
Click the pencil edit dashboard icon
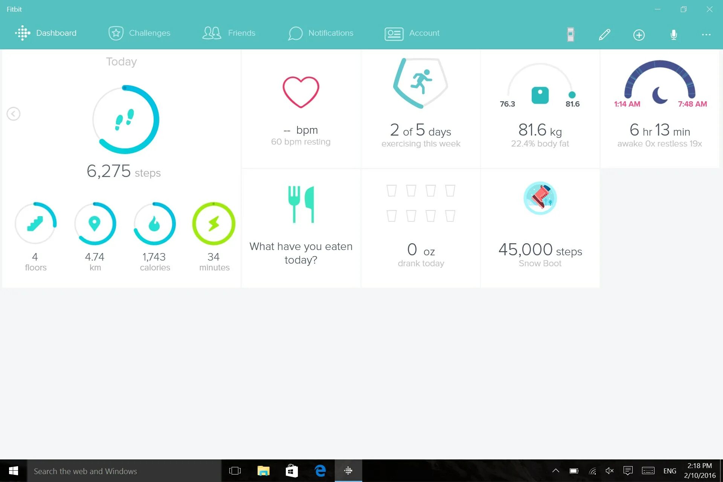tap(604, 35)
